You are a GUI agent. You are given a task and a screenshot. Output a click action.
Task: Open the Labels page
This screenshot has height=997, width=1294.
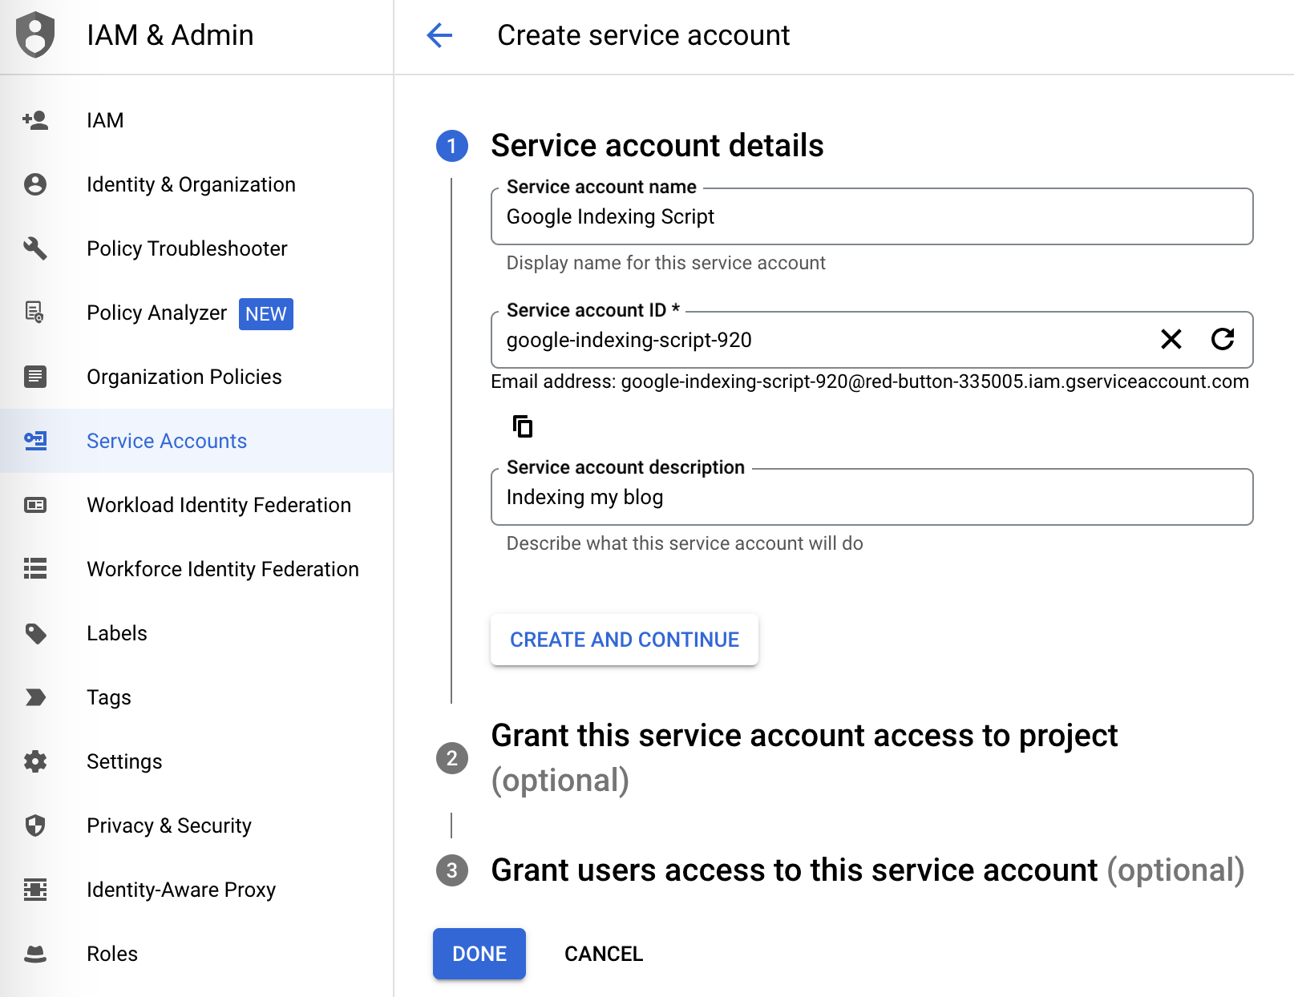click(x=196, y=633)
